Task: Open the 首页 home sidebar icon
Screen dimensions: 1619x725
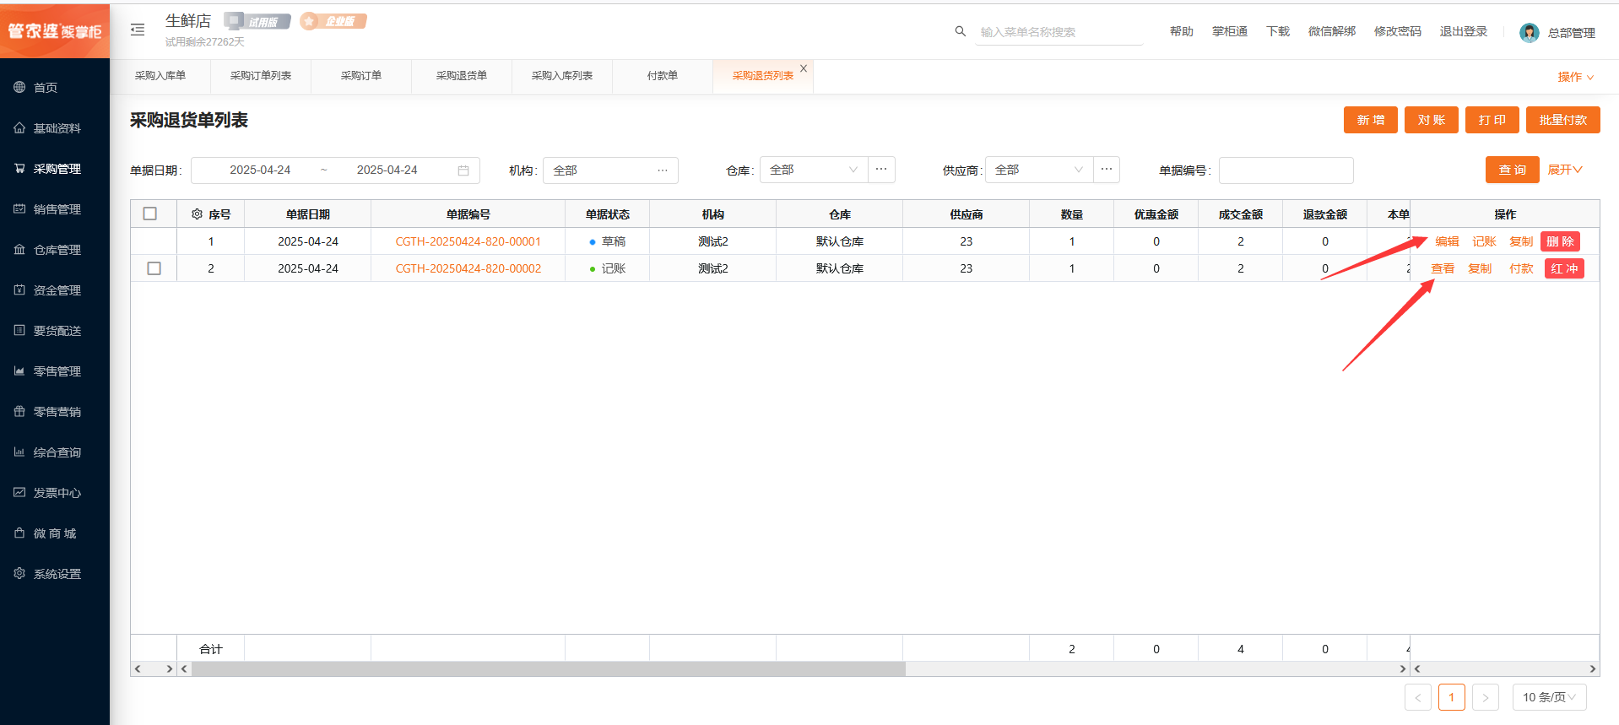Action: point(19,87)
